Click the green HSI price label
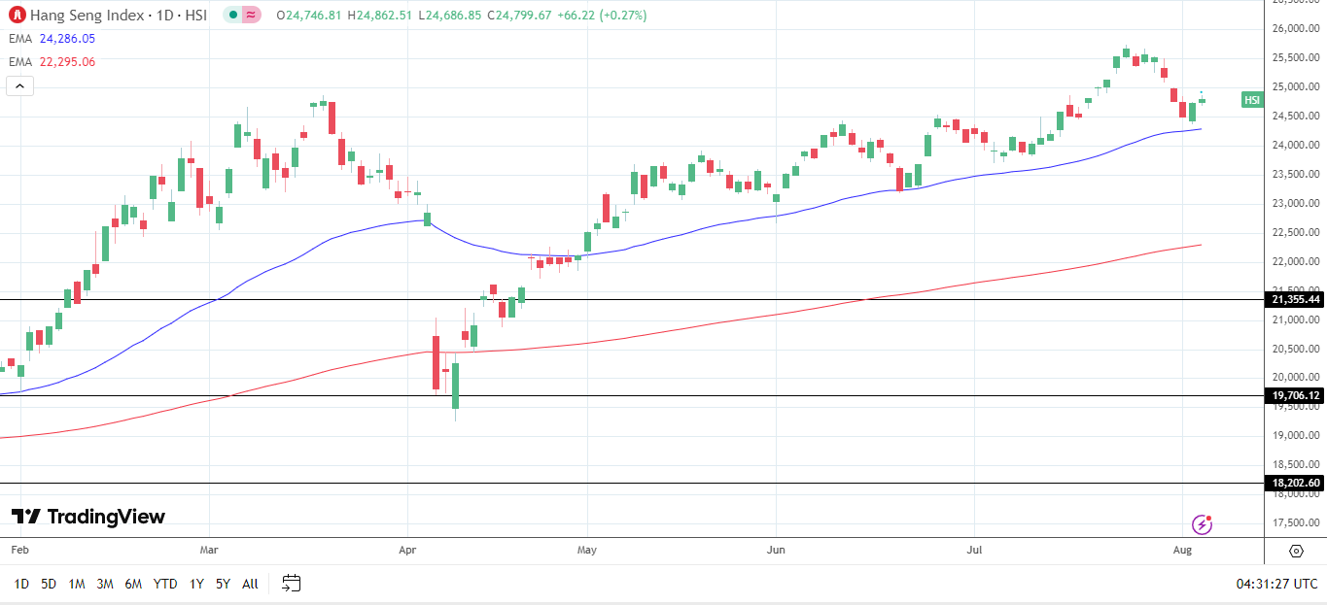 tap(1252, 100)
